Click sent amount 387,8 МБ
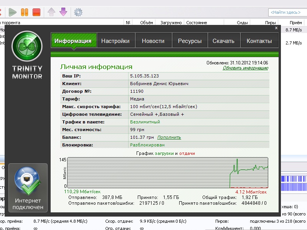Screen dimensions: 307x230 click(112, 197)
